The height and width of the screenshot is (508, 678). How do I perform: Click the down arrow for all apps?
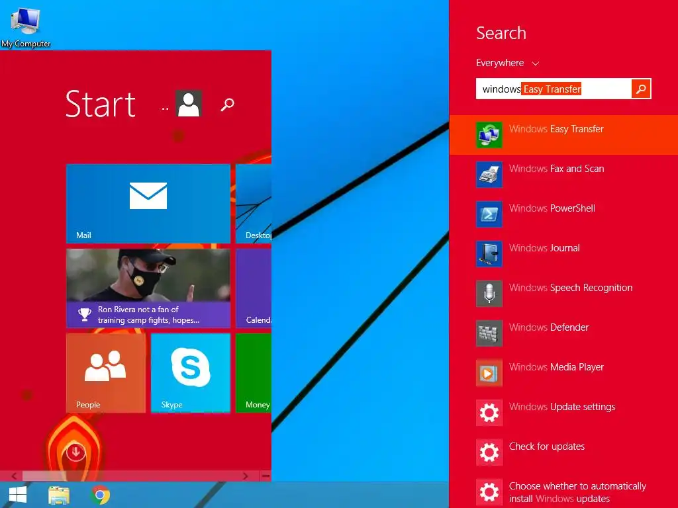point(75,452)
